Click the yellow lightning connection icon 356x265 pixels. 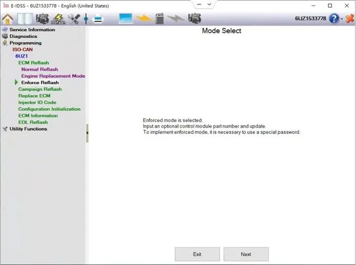(x=144, y=19)
